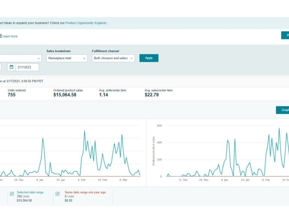Click the 3/17/2023 end date field
The height and width of the screenshot is (217, 289).
(x=27, y=67)
